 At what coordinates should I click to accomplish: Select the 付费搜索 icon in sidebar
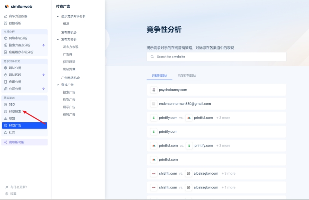pos(6,112)
